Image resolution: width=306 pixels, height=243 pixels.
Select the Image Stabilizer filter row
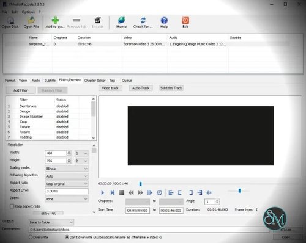[x=48, y=117]
